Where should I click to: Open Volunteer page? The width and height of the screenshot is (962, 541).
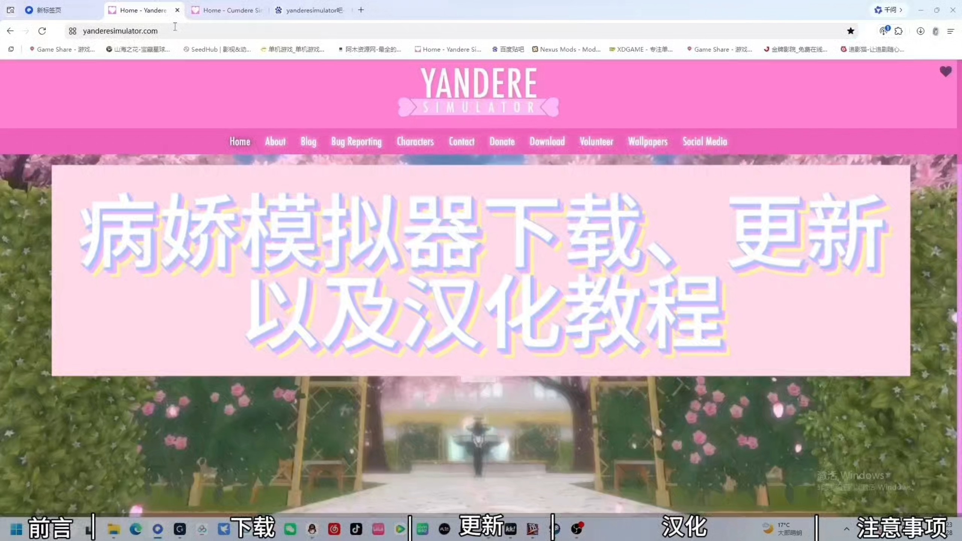(x=596, y=142)
